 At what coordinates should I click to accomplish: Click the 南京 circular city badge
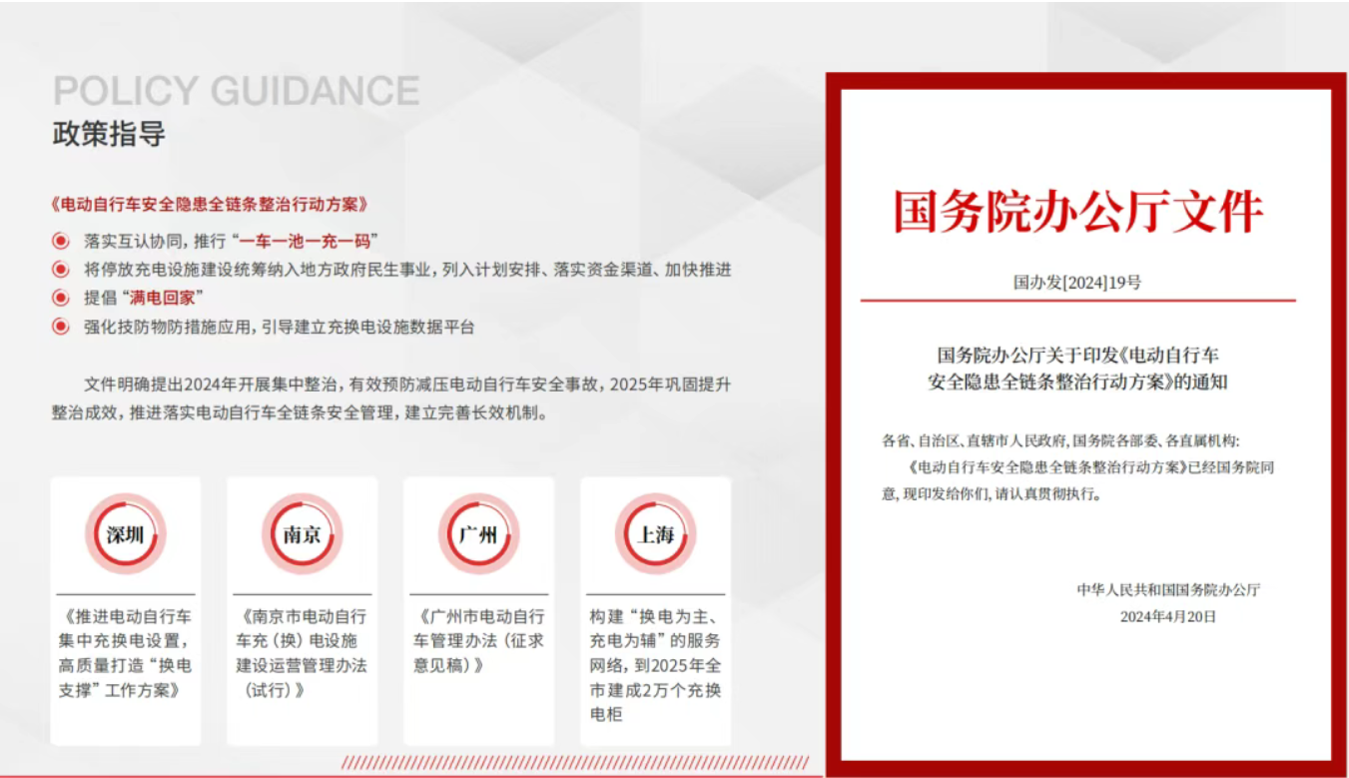coord(302,534)
